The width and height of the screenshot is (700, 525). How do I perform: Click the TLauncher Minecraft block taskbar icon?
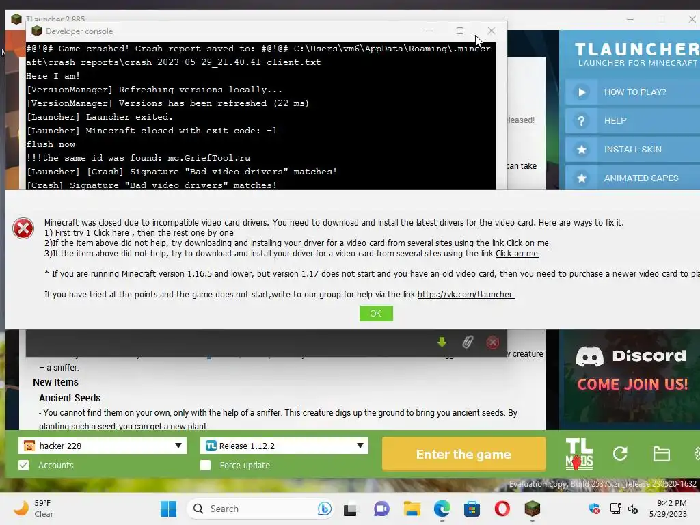532,509
